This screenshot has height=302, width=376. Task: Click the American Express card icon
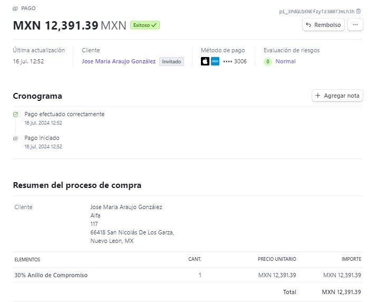pyautogui.click(x=215, y=61)
